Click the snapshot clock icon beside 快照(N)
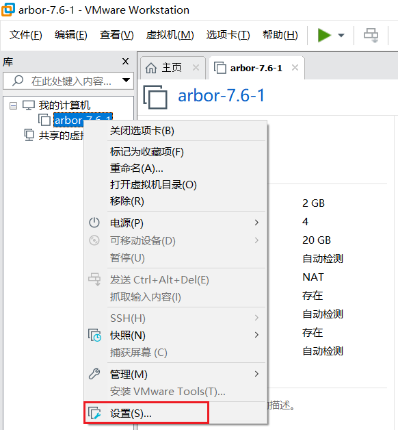Viewport: 398px width, 430px height. pos(94,335)
